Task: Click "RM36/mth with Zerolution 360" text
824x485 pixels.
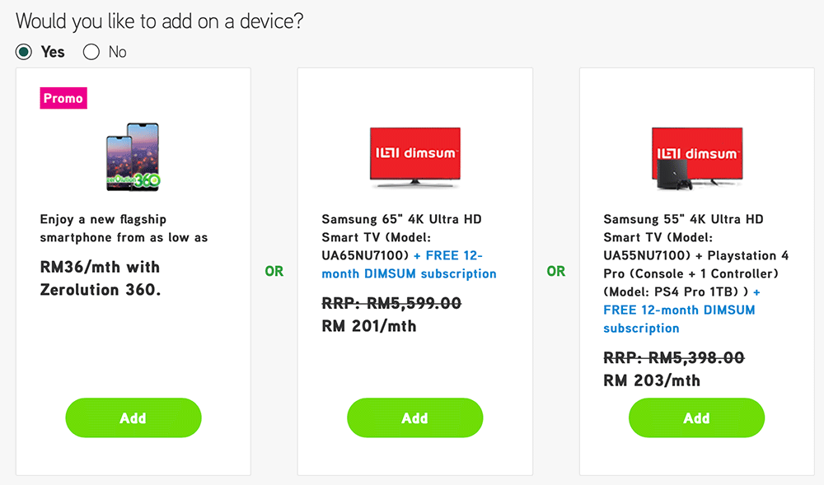Action: pyautogui.click(x=100, y=278)
